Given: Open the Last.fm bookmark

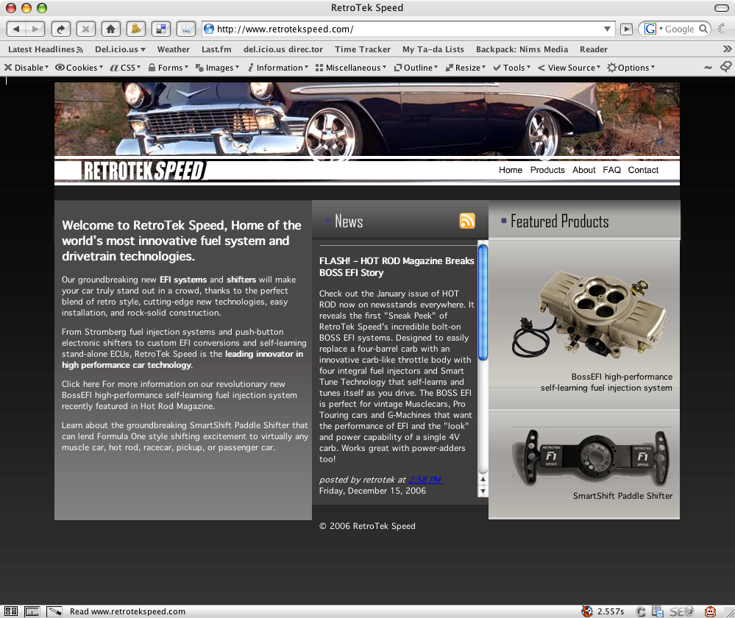Looking at the screenshot, I should pyautogui.click(x=216, y=49).
